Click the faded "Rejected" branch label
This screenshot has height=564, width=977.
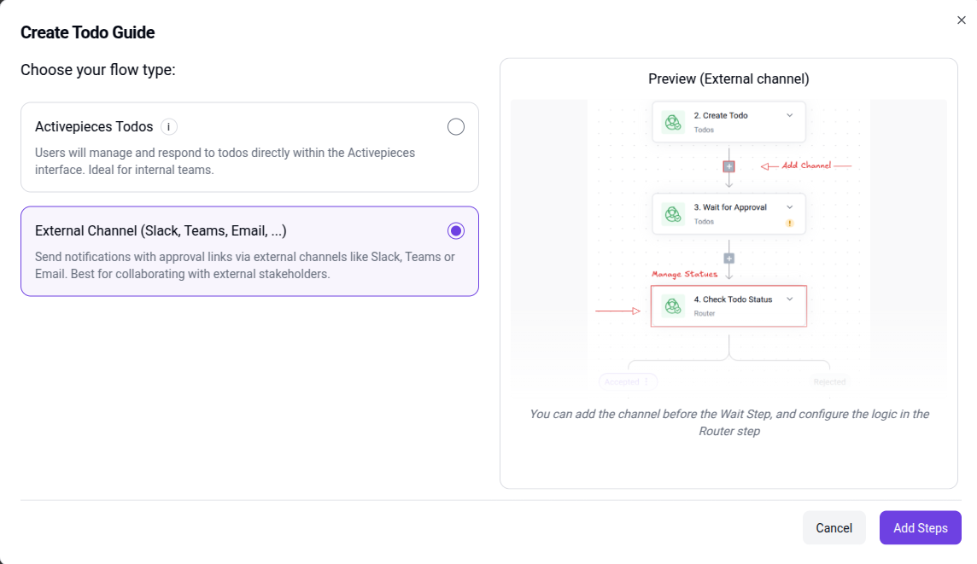829,381
